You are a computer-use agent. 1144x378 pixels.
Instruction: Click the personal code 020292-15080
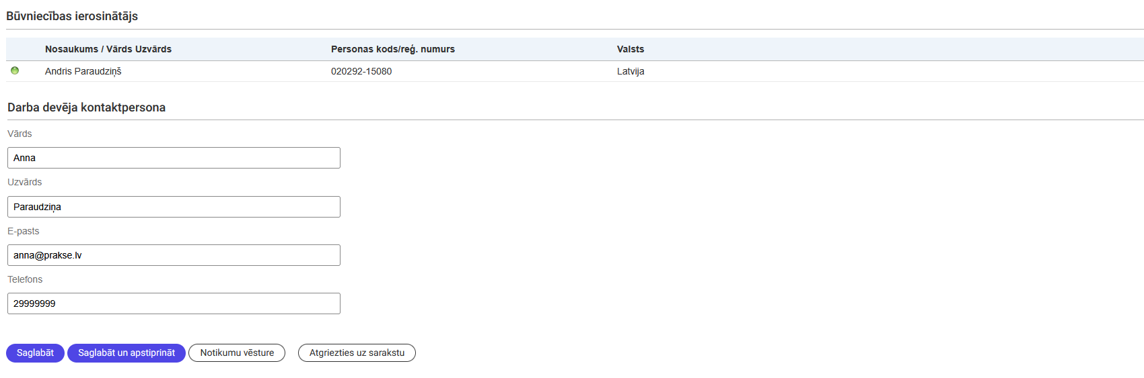click(x=361, y=71)
